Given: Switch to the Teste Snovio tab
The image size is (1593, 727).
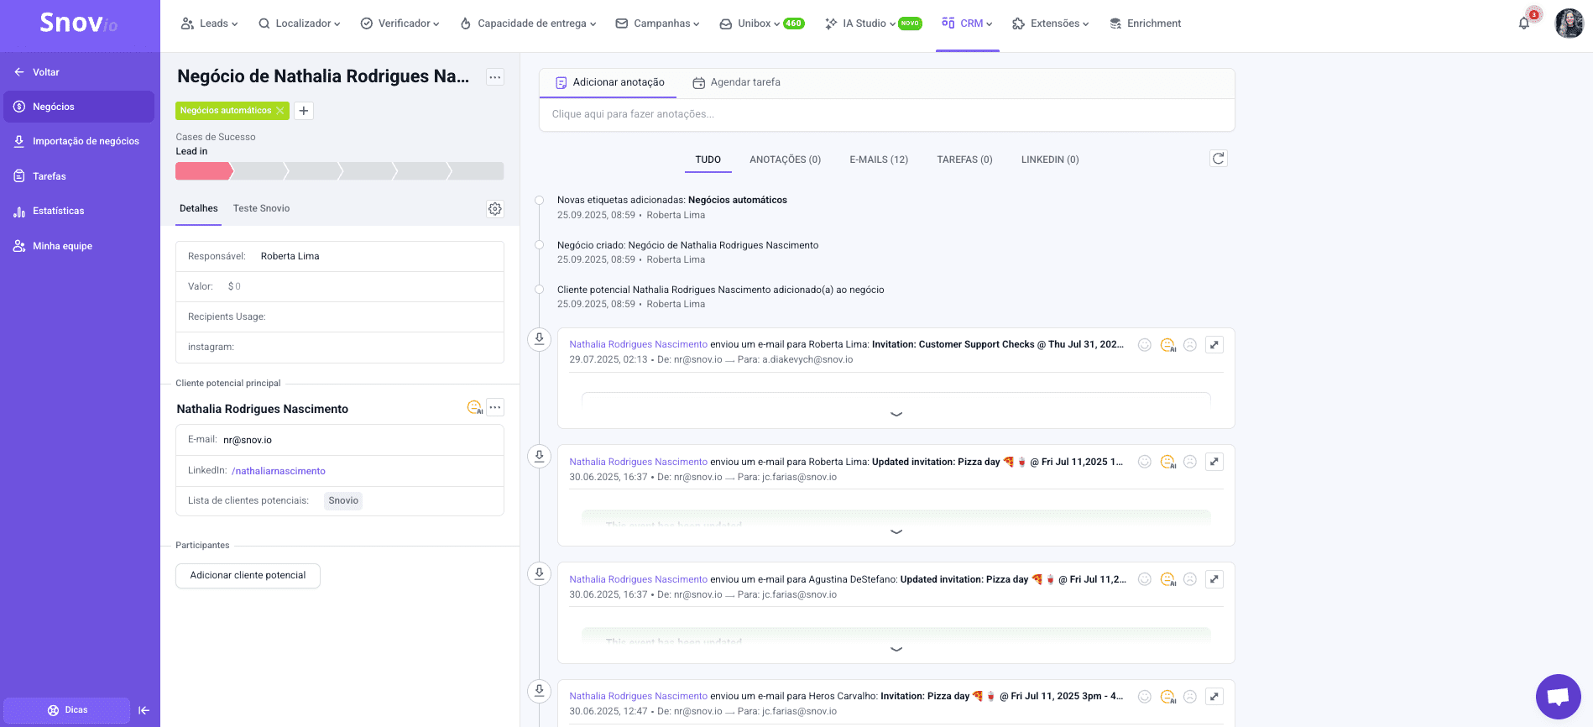Looking at the screenshot, I should click(x=261, y=208).
